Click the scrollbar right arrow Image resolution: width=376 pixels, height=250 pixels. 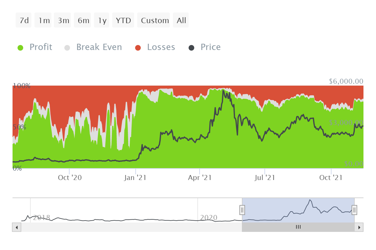[359, 227]
